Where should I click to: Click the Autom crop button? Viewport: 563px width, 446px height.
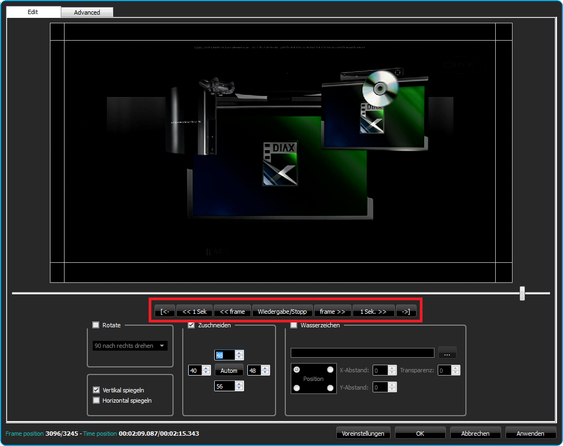click(x=229, y=371)
